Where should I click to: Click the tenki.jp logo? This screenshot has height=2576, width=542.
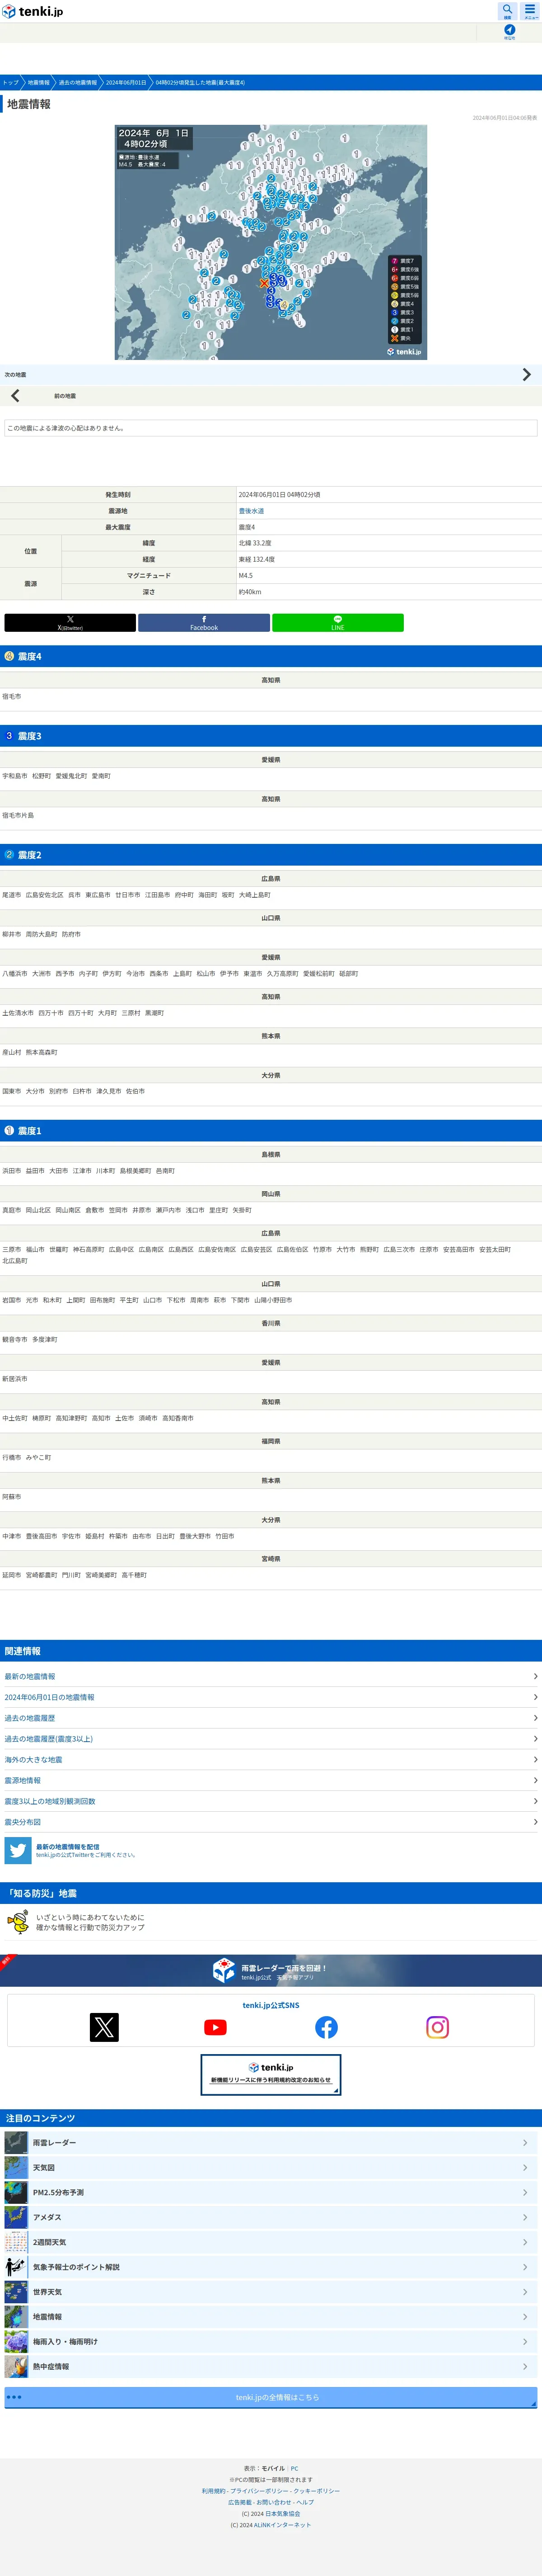pyautogui.click(x=32, y=12)
